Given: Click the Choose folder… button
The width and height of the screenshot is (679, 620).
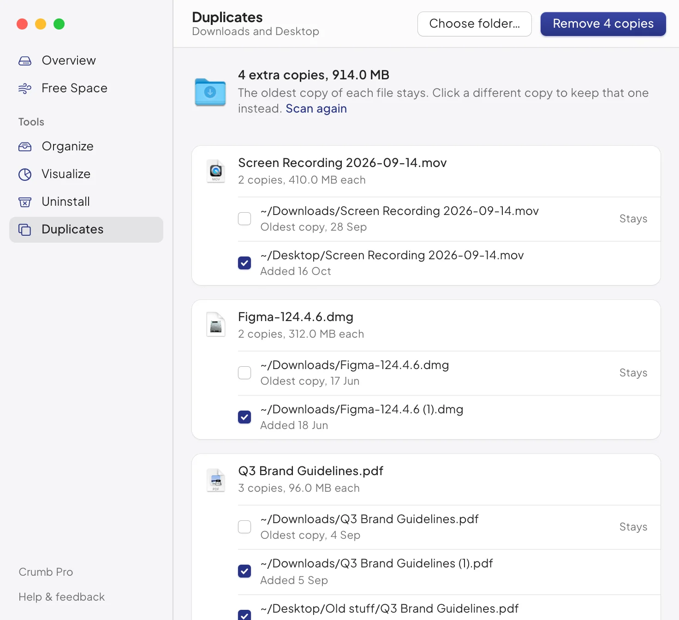Looking at the screenshot, I should point(475,24).
